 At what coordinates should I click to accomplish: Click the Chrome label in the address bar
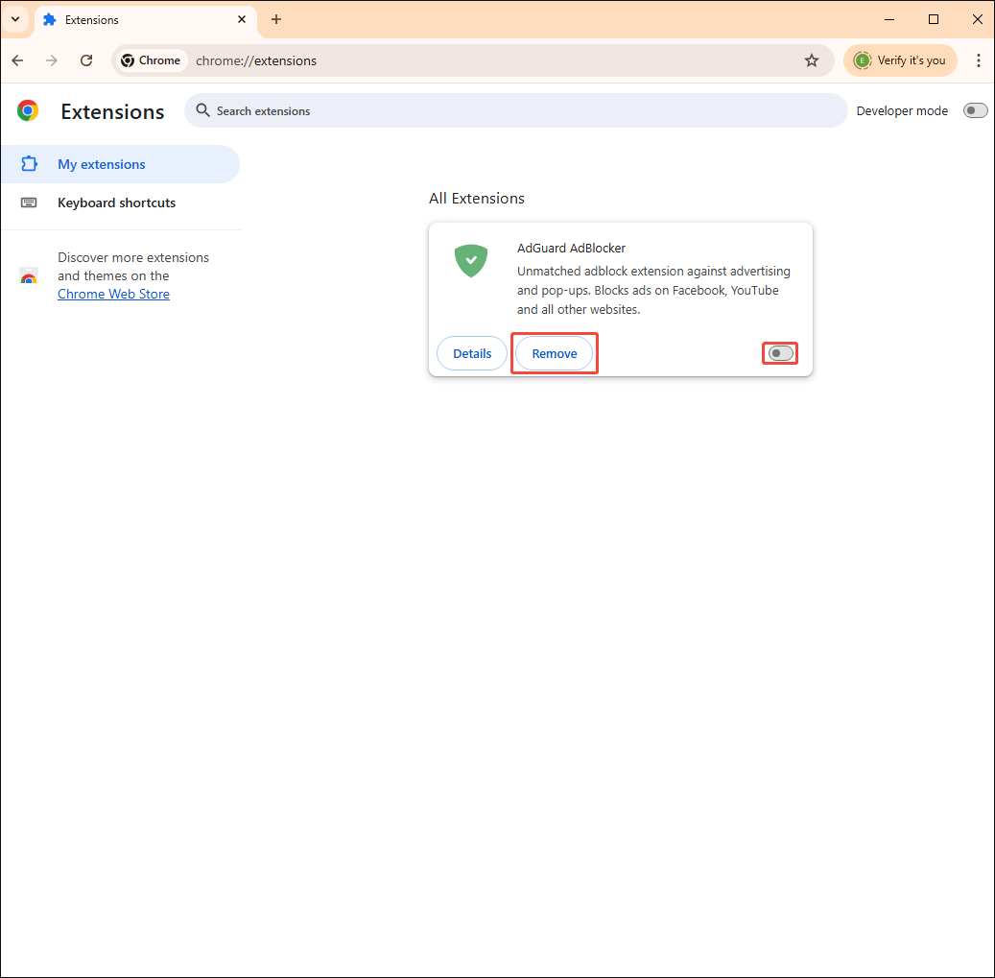pyautogui.click(x=151, y=60)
